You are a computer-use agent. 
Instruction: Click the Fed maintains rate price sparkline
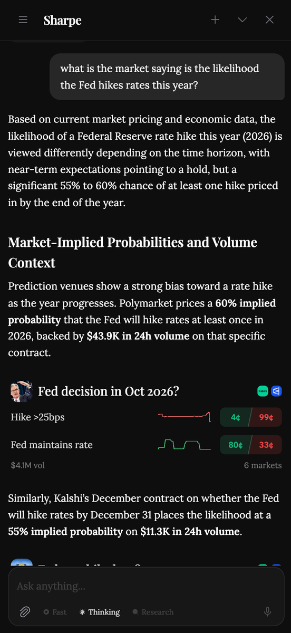[185, 445]
